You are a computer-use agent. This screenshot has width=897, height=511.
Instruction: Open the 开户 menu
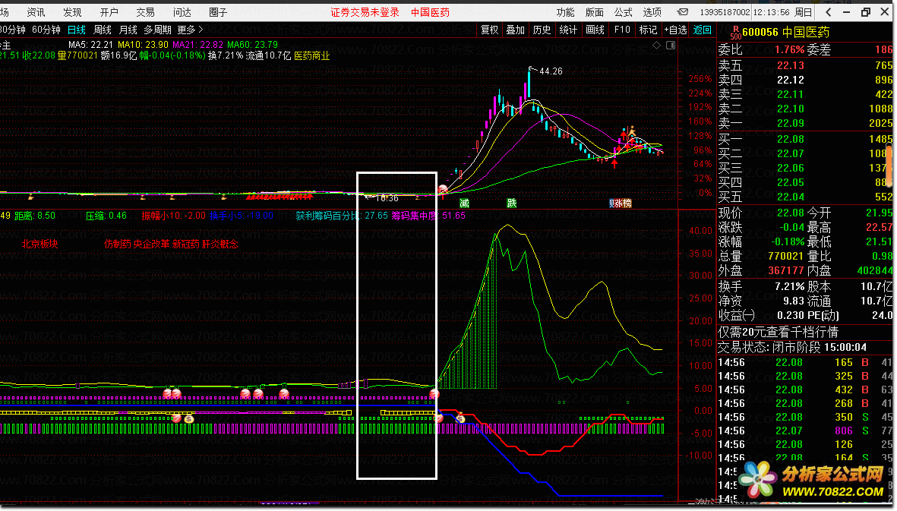pyautogui.click(x=109, y=12)
